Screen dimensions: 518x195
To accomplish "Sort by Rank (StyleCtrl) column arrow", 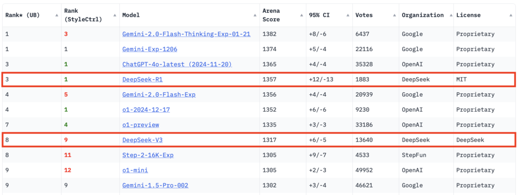I will tap(115, 15).
